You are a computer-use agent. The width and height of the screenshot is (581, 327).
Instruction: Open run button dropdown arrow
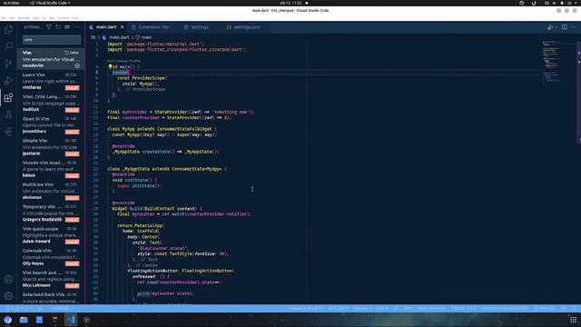pos(556,27)
